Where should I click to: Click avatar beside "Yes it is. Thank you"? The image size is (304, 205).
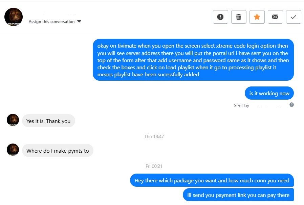13,120
